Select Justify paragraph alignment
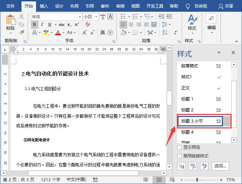 coord(146,25)
